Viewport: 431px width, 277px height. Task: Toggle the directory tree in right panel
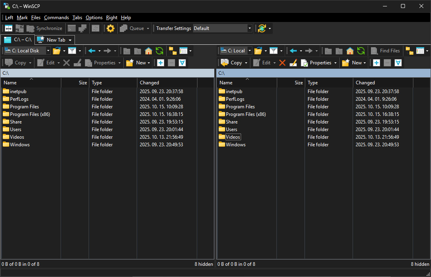[x=409, y=51]
